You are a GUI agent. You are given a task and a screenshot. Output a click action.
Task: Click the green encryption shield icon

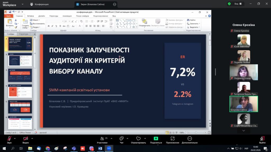coord(229,4)
